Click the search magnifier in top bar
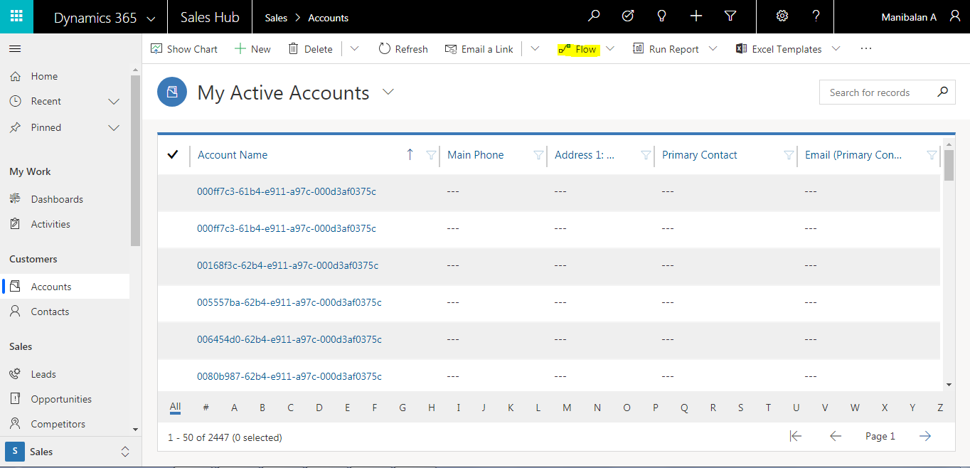 594,16
